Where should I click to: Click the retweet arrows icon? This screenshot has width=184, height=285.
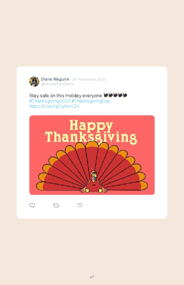(56, 205)
